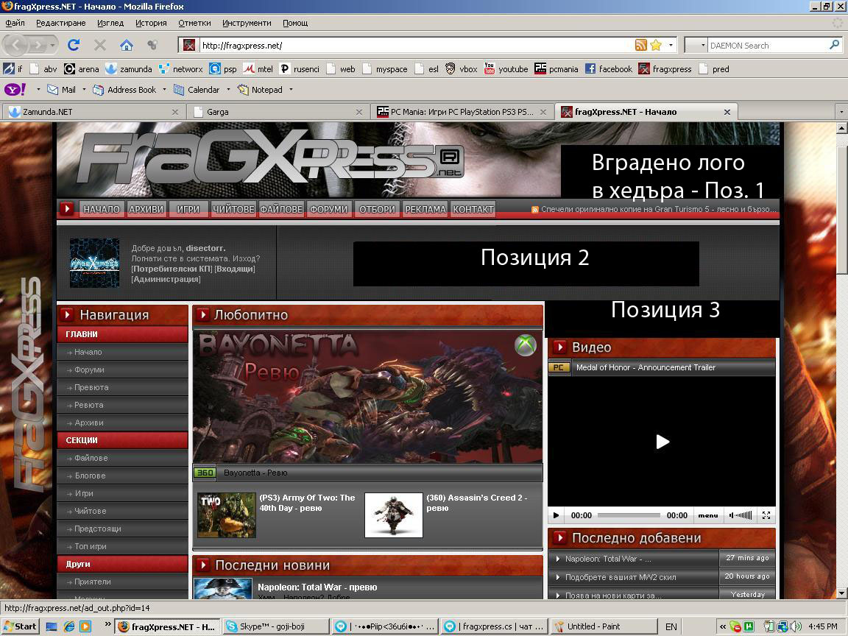Open the search engine selector dropdown
This screenshot has height=636, width=848.
coord(702,46)
